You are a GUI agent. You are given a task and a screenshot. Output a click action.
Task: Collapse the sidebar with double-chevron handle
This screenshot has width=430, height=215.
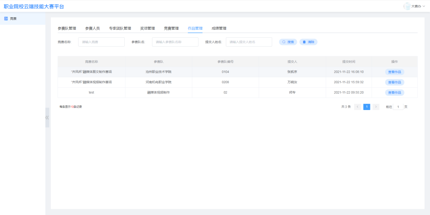pyautogui.click(x=47, y=118)
